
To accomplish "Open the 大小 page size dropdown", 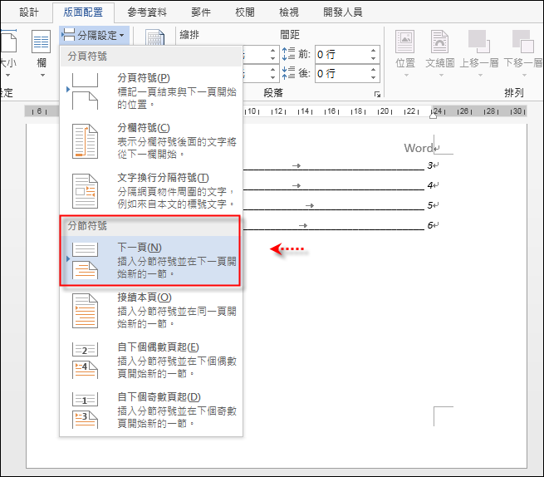I will (7, 53).
